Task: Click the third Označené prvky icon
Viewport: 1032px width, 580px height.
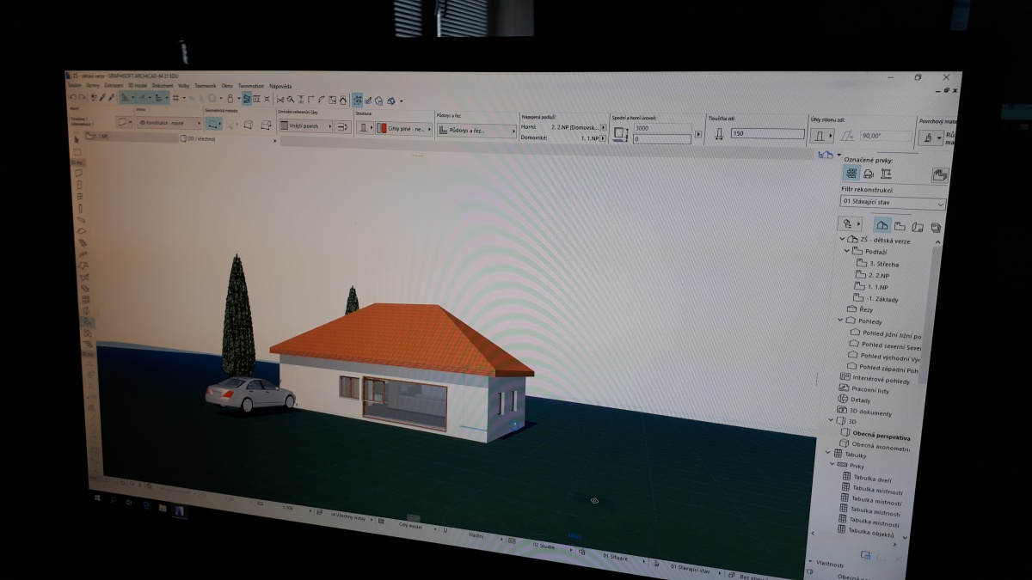Action: tap(885, 174)
